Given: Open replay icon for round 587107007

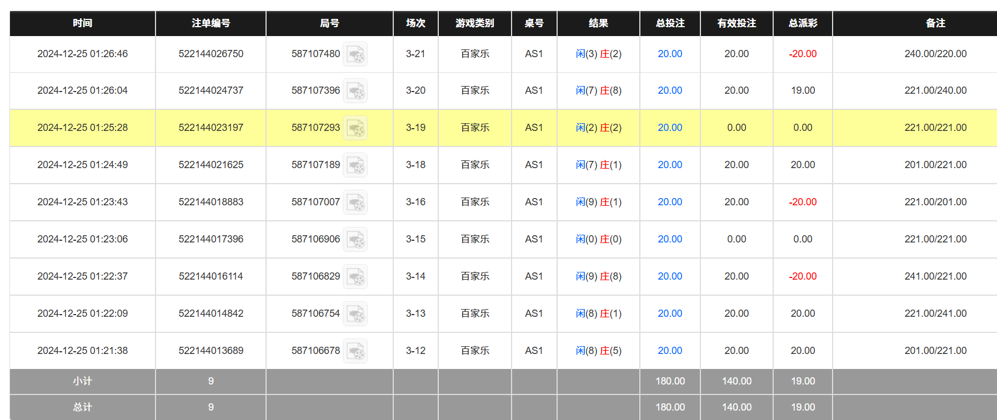Looking at the screenshot, I should [355, 203].
